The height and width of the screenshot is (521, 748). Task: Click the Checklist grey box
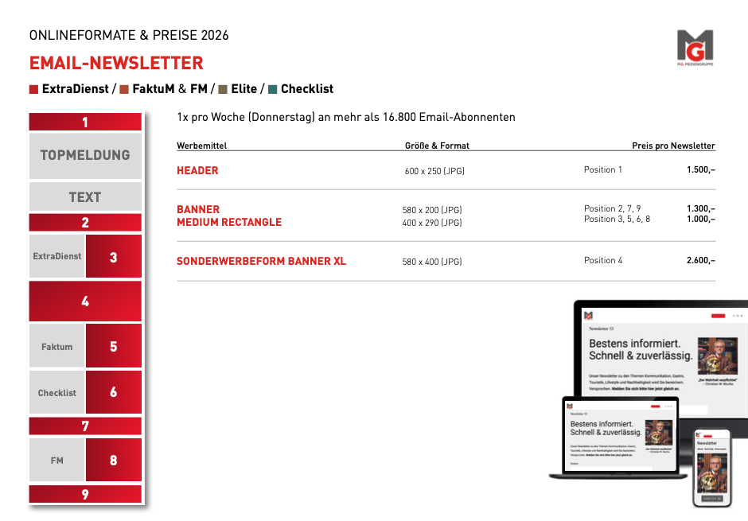57,392
